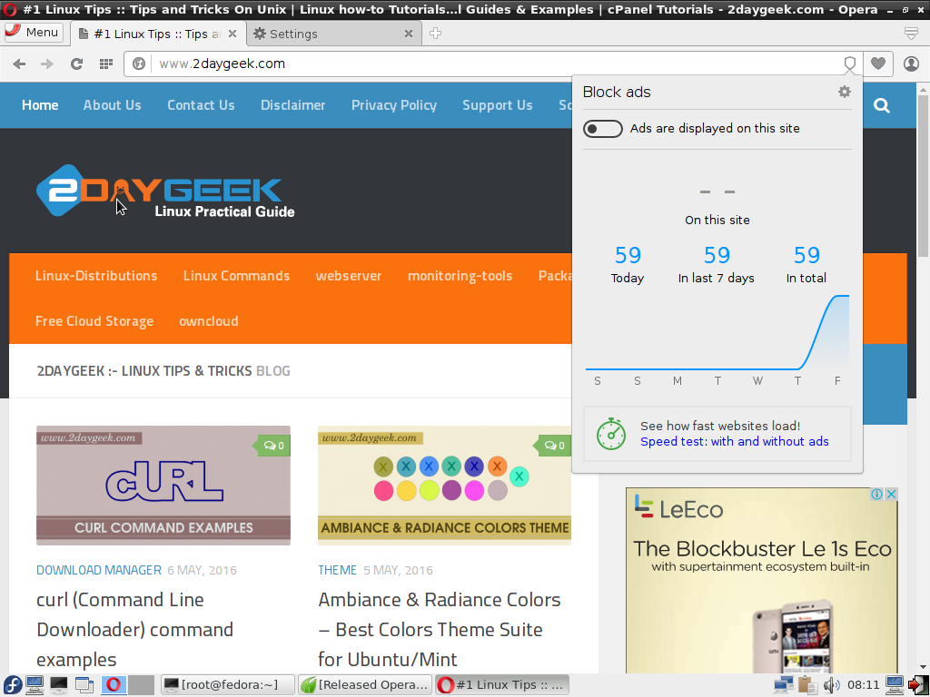Close the LeEco advertisement X button
Image resolution: width=930 pixels, height=697 pixels.
pyautogui.click(x=891, y=495)
